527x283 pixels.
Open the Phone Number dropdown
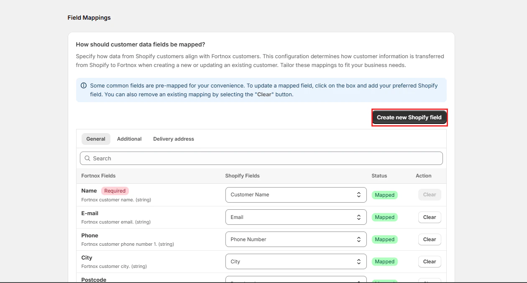tap(296, 239)
